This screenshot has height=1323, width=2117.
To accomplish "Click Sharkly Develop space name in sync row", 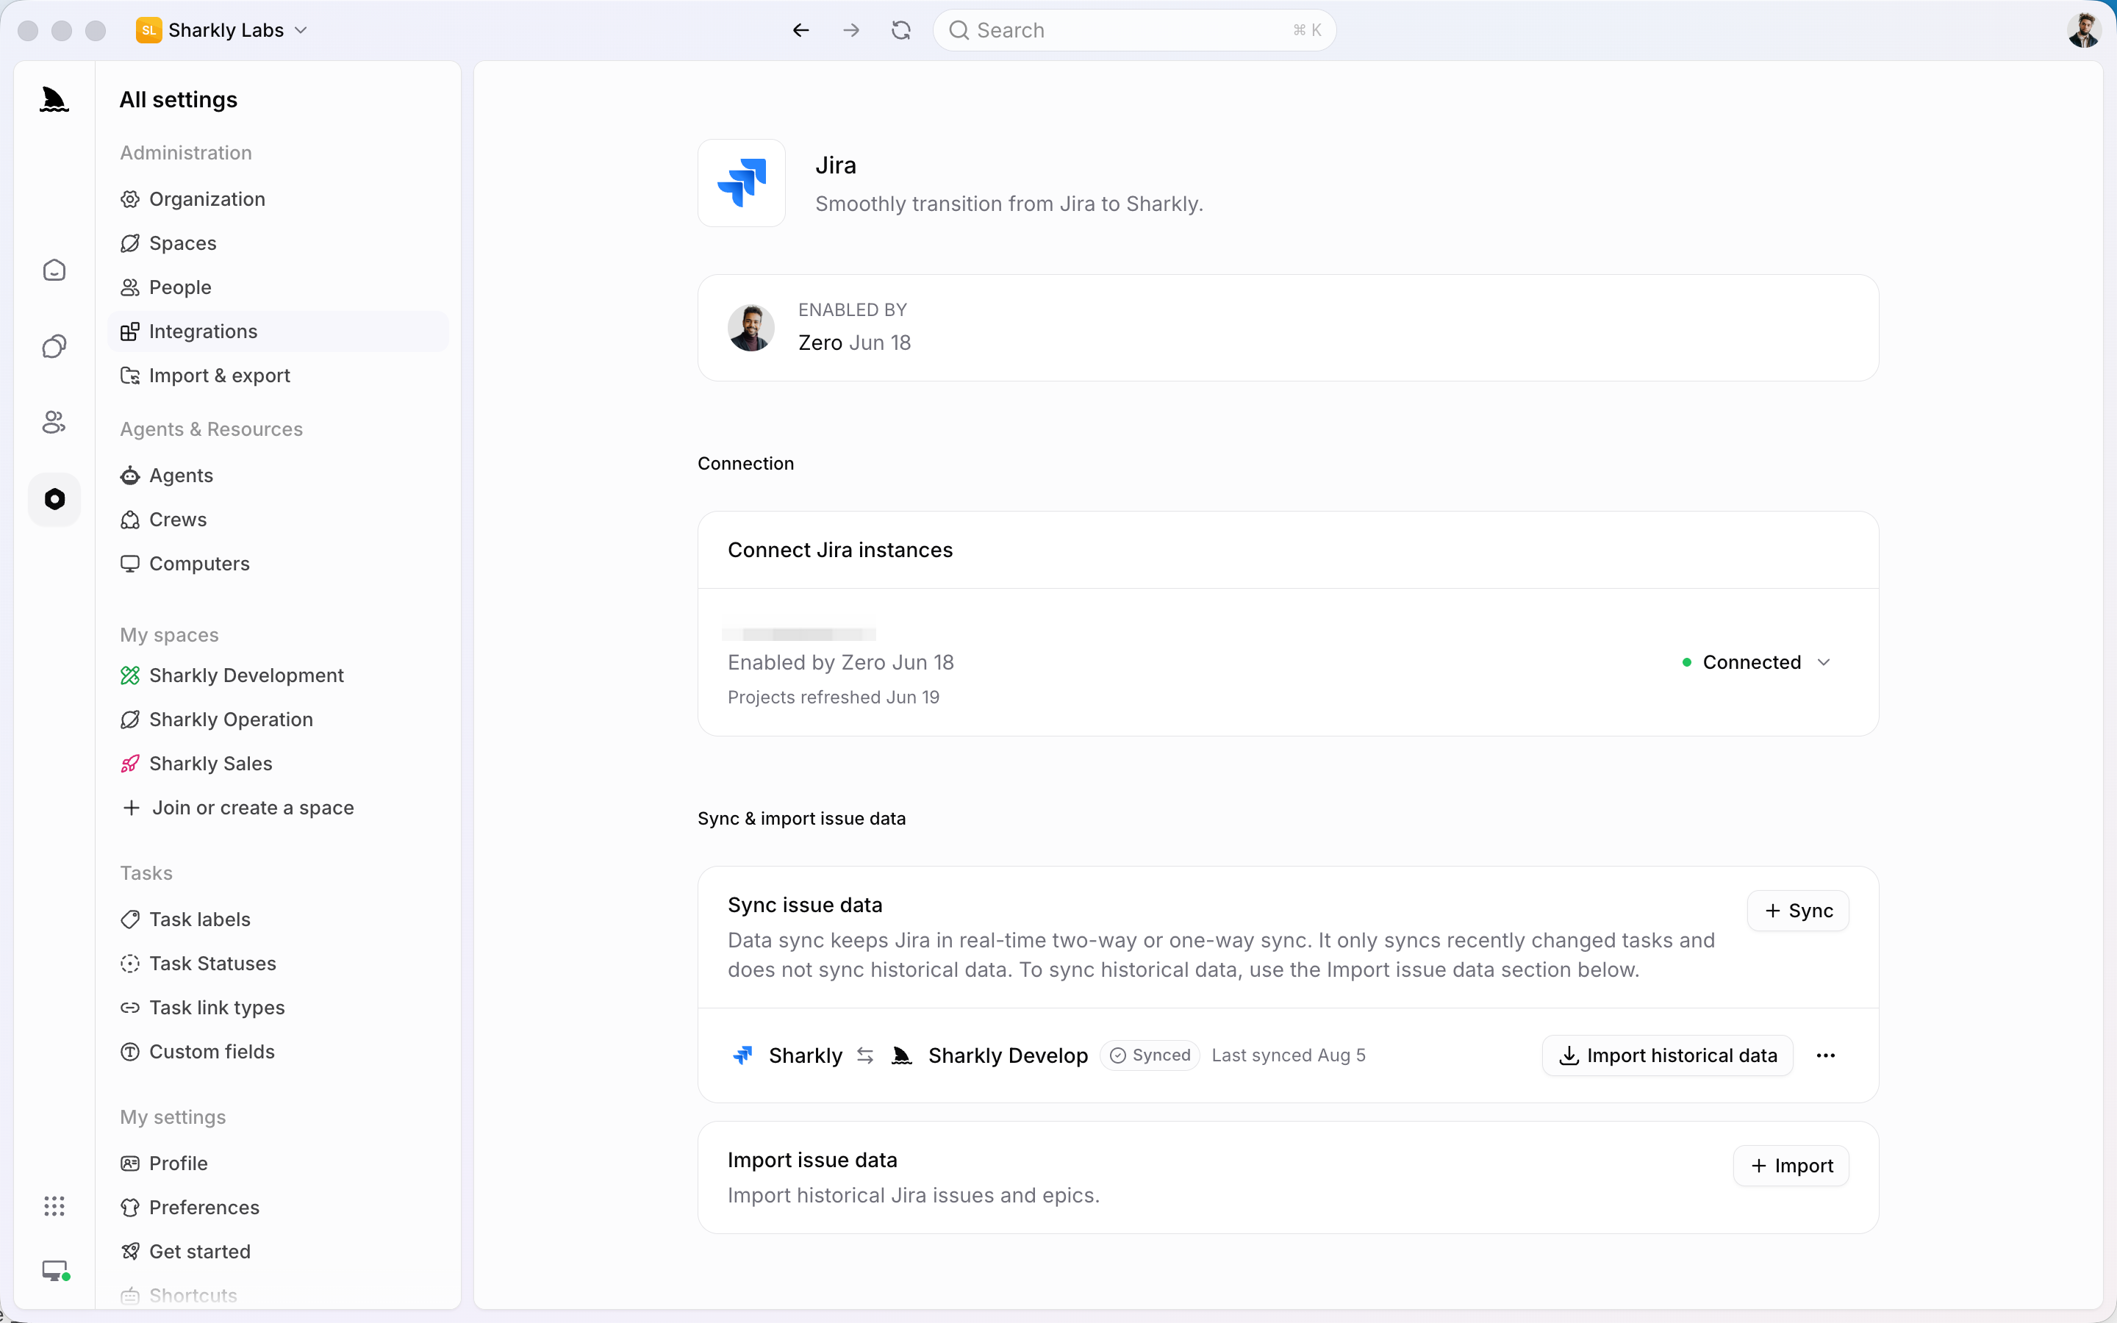I will click(1008, 1056).
